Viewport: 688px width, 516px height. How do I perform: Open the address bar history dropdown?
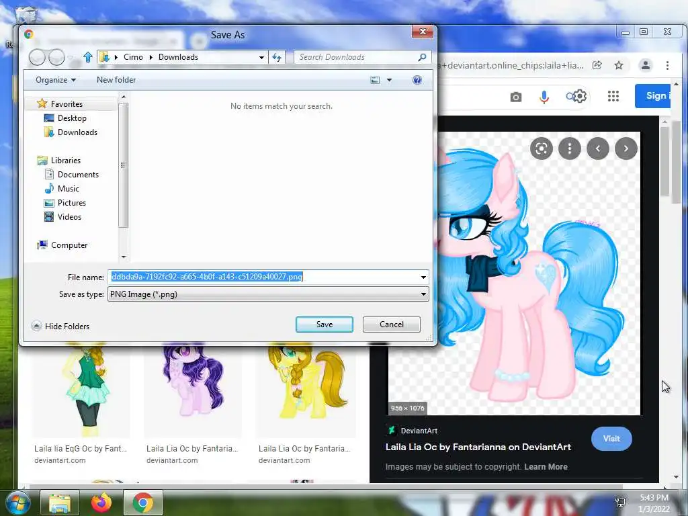tap(261, 57)
